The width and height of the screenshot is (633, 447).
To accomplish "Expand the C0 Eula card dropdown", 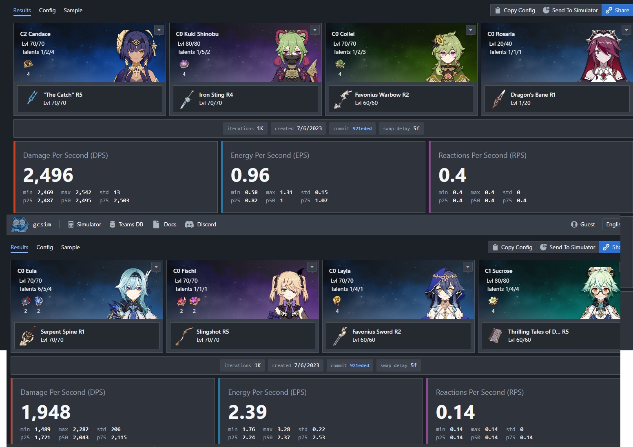I will click(156, 267).
